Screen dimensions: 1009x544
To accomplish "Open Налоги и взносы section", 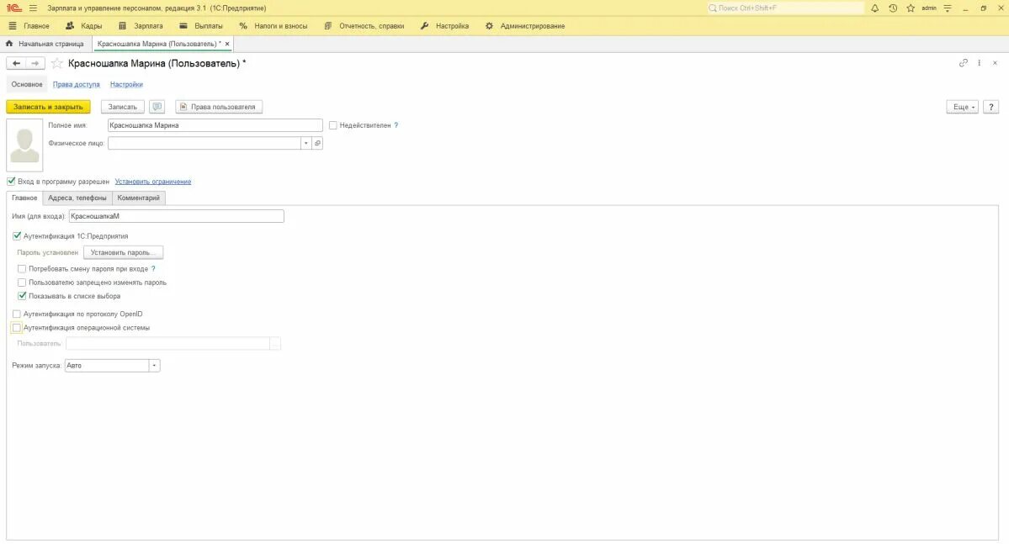I will pyautogui.click(x=273, y=26).
